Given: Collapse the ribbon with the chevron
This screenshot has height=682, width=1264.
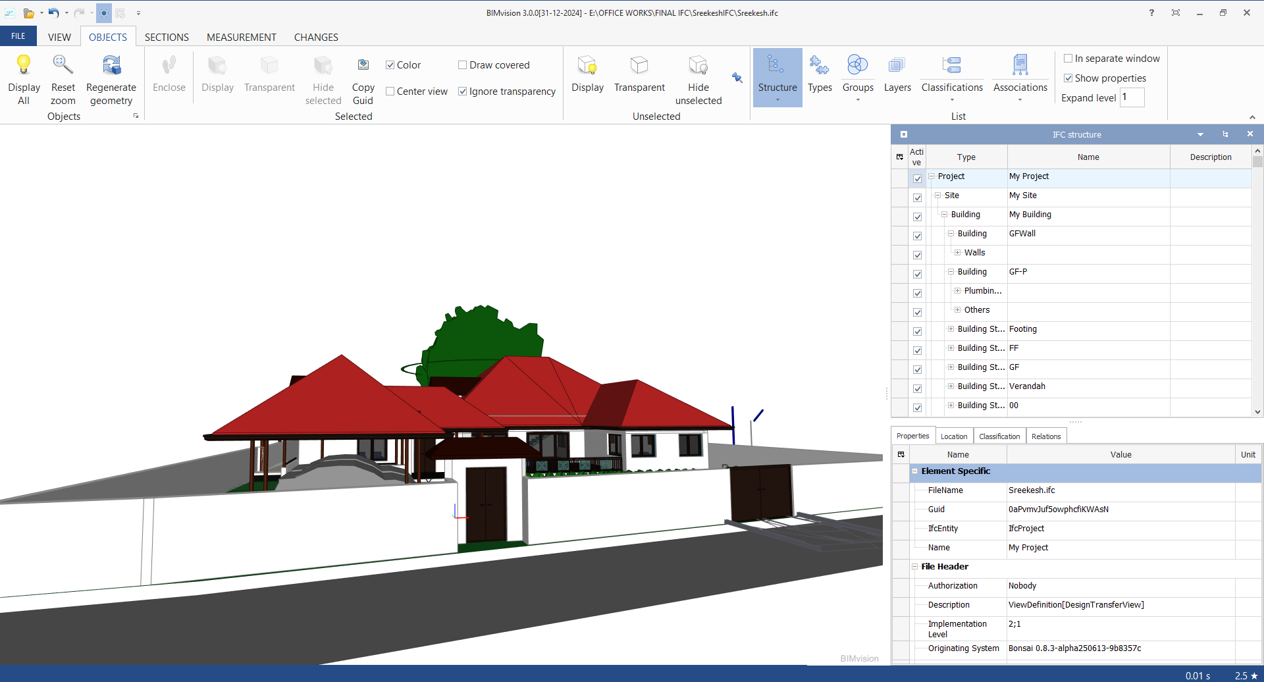Looking at the screenshot, I should pyautogui.click(x=1252, y=117).
